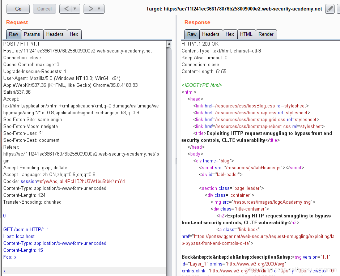Click the 'Host: localhost' line
This screenshot has height=276, width=340.
tap(19, 236)
